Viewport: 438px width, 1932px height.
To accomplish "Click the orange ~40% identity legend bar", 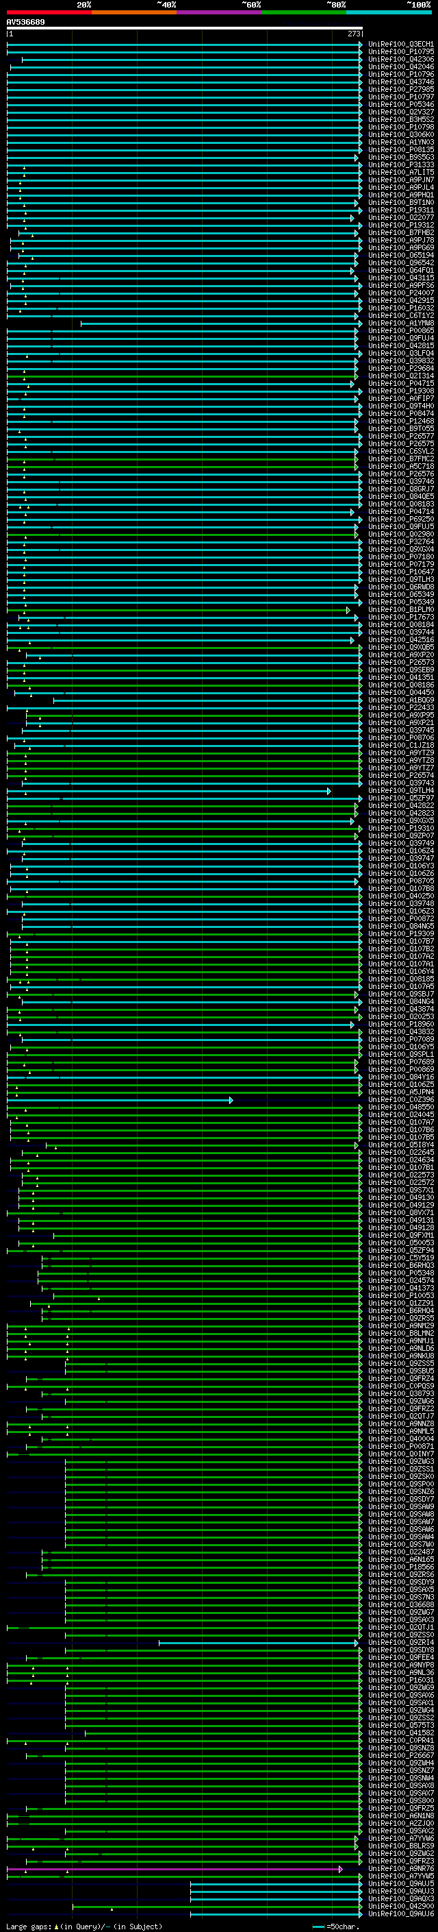I will click(x=134, y=12).
